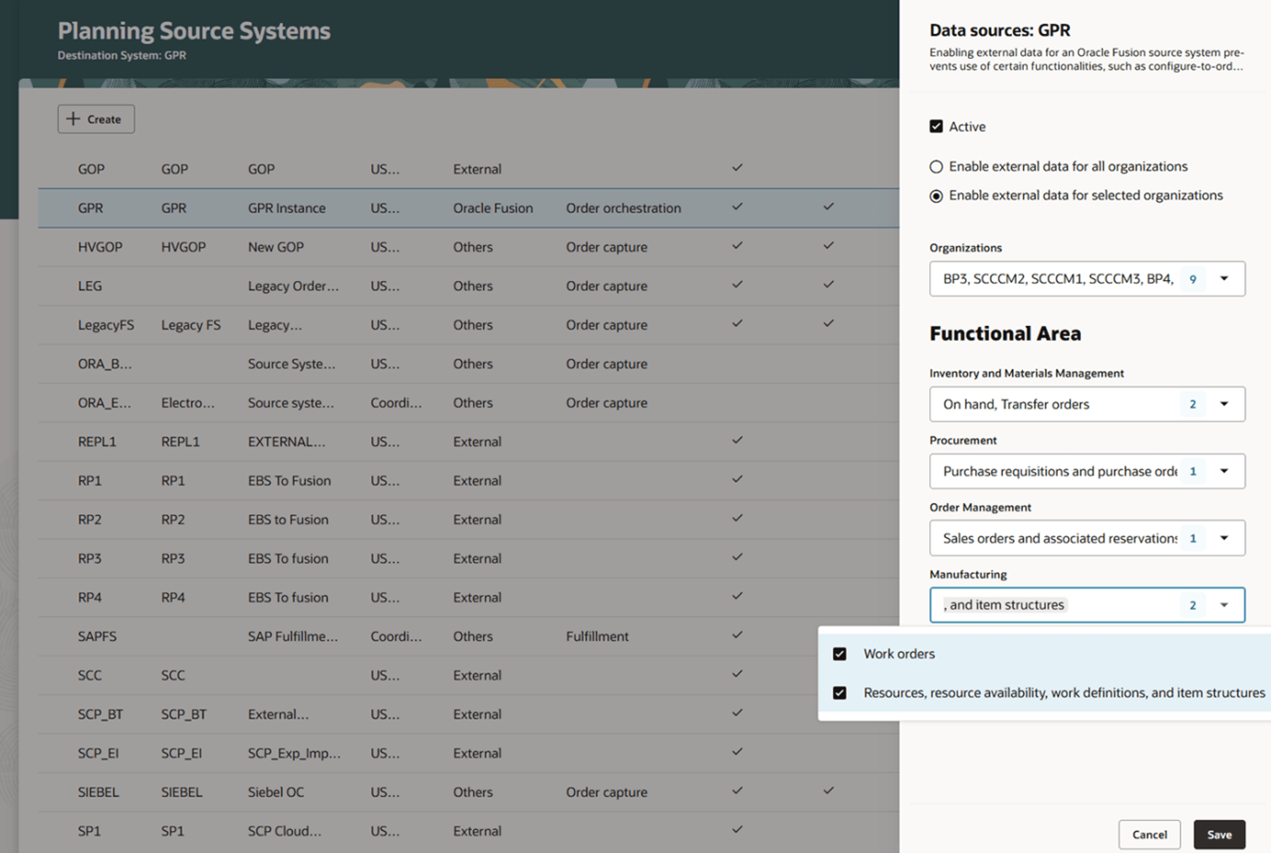Uncheck the Resources and work definitions checkbox
This screenshot has height=853, width=1271.
[840, 693]
